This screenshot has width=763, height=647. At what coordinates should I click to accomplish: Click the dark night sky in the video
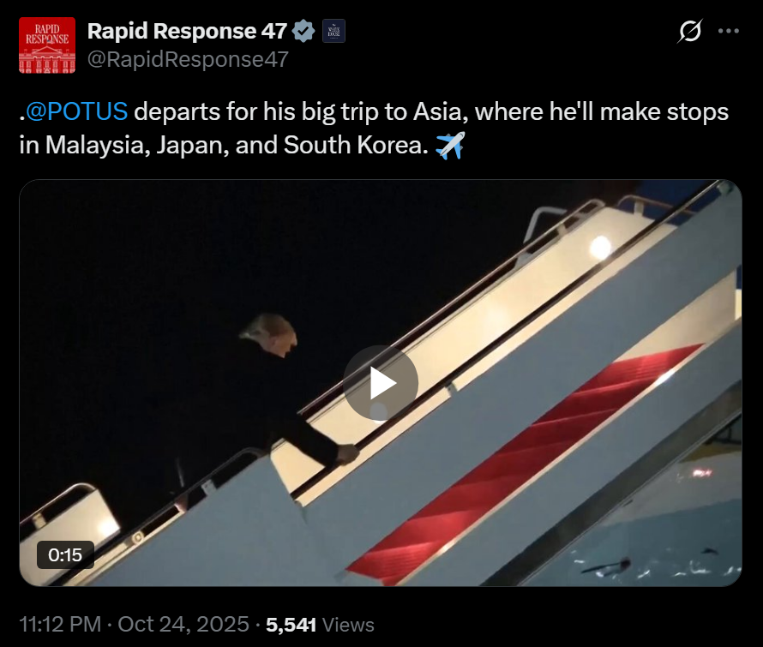tap(129, 283)
